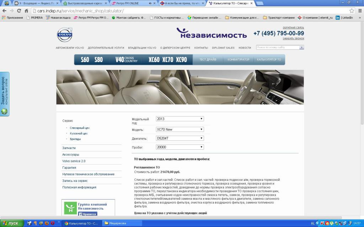The width and height of the screenshot is (364, 227).
Task: Click the ТЕСТ ДРАЙВ button
Action: point(208,60)
